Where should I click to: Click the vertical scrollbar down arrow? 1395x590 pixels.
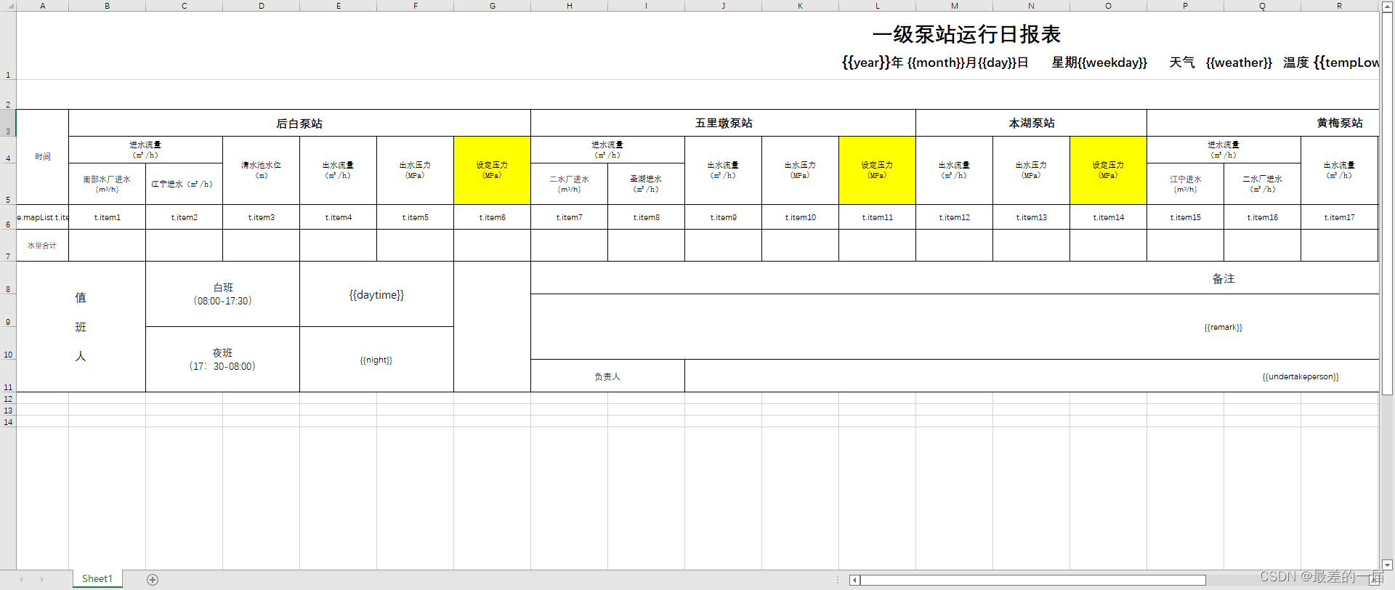pos(1387,565)
